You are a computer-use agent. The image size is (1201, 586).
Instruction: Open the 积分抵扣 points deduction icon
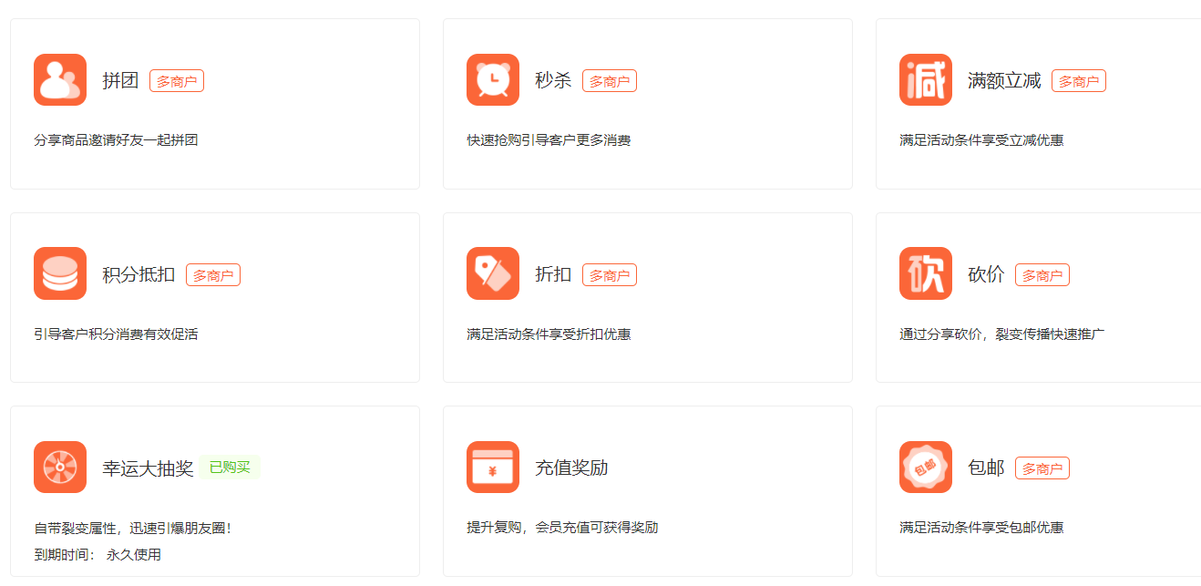pyautogui.click(x=59, y=273)
